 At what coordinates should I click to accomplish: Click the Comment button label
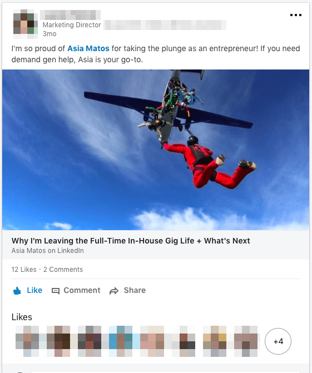point(82,290)
